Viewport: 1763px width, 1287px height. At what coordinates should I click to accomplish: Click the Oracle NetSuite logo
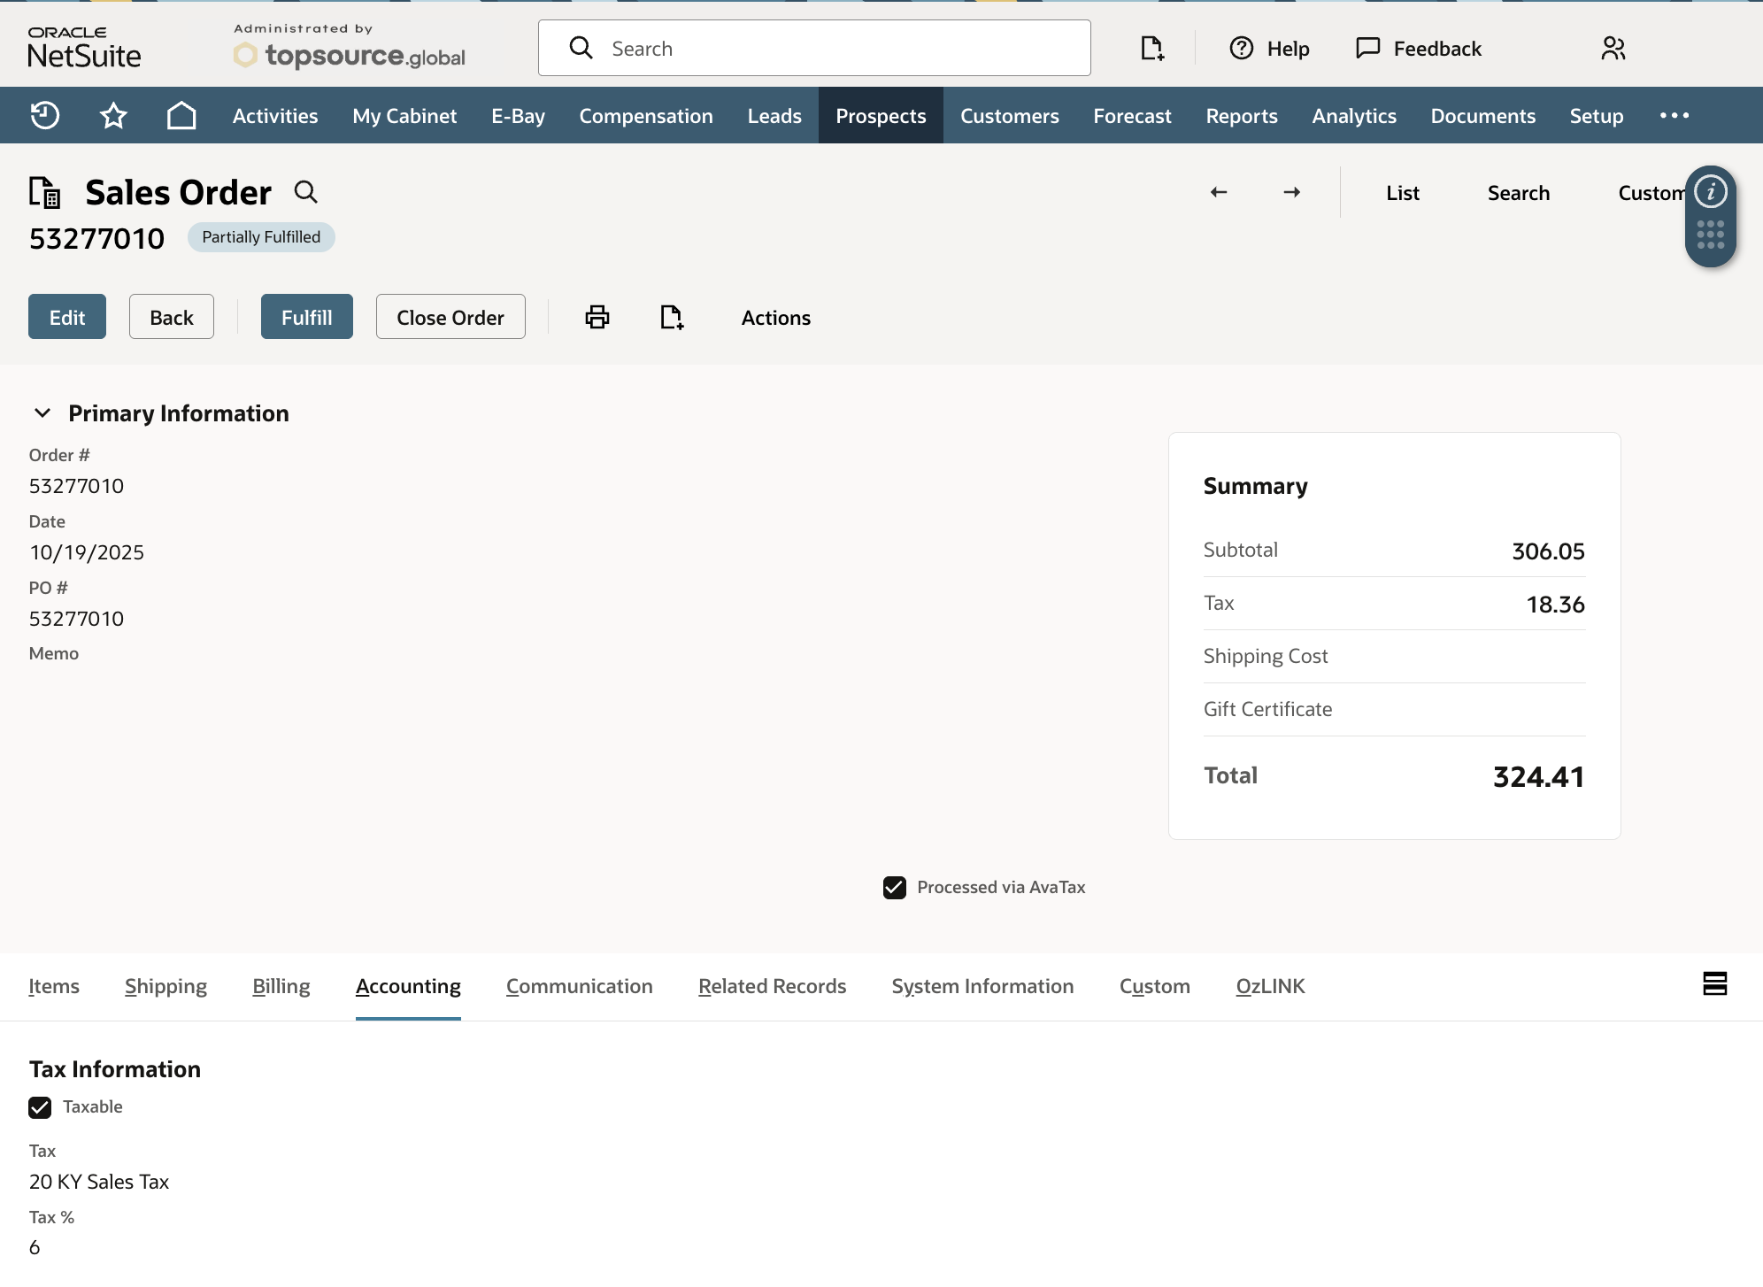click(x=84, y=48)
